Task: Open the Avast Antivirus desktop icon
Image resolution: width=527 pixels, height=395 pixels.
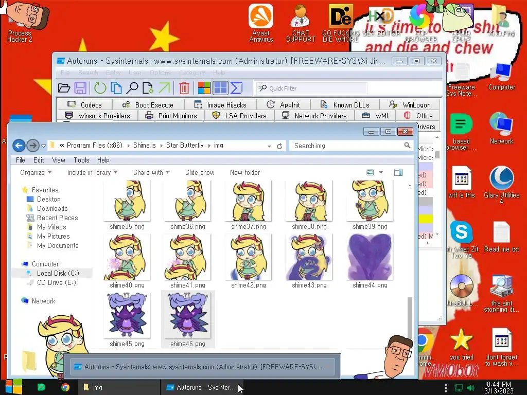Action: coord(261,23)
